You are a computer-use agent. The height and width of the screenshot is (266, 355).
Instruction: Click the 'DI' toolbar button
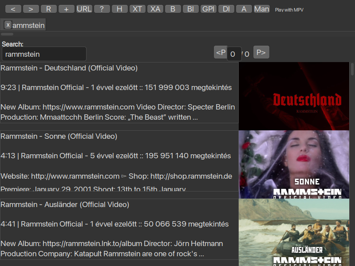click(x=226, y=9)
